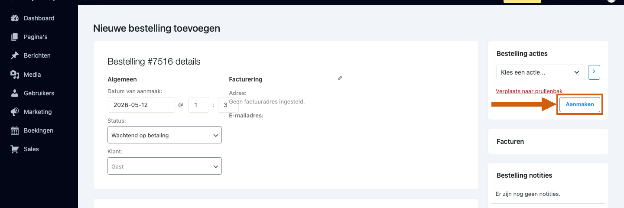Expand the Status dropdown
This screenshot has height=208, width=624.
pos(165,135)
